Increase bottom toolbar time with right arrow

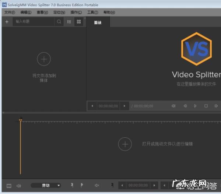(x=154, y=185)
